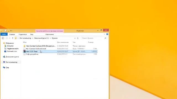Select Сеть in navigation pane
The width and height of the screenshot is (177, 99).
[x=7, y=68]
